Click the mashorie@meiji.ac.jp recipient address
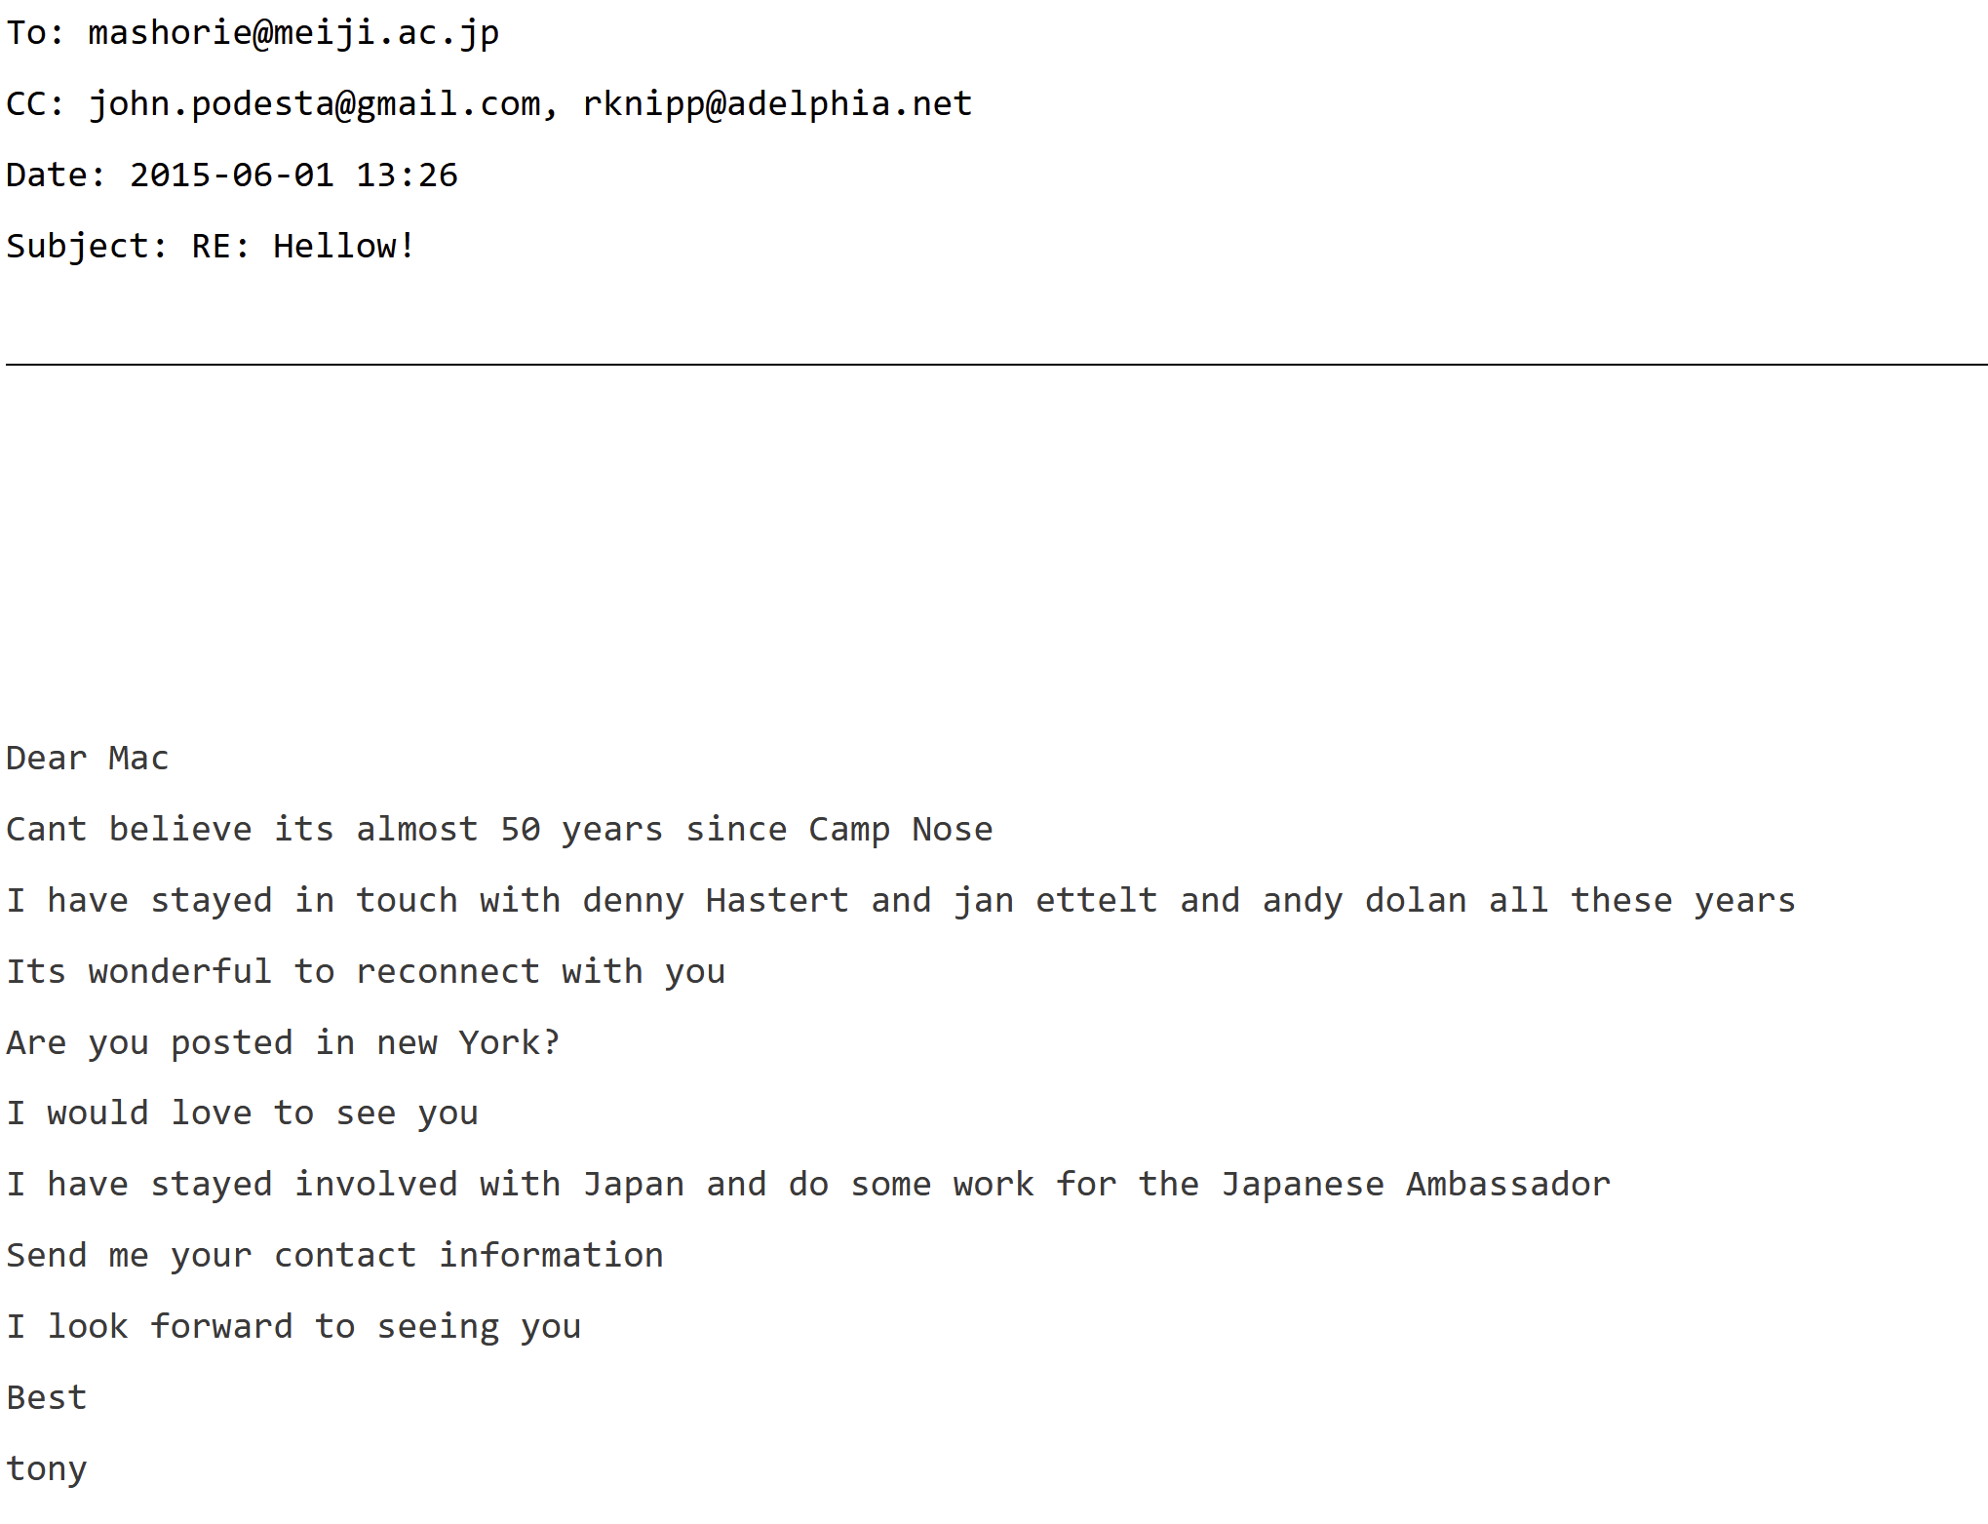Viewport: 1988px width, 1524px height. [292, 33]
